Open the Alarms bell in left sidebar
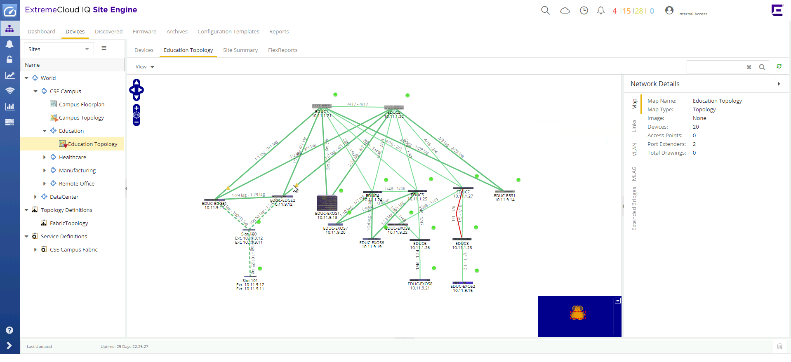This screenshot has height=362, width=791. (x=9, y=44)
